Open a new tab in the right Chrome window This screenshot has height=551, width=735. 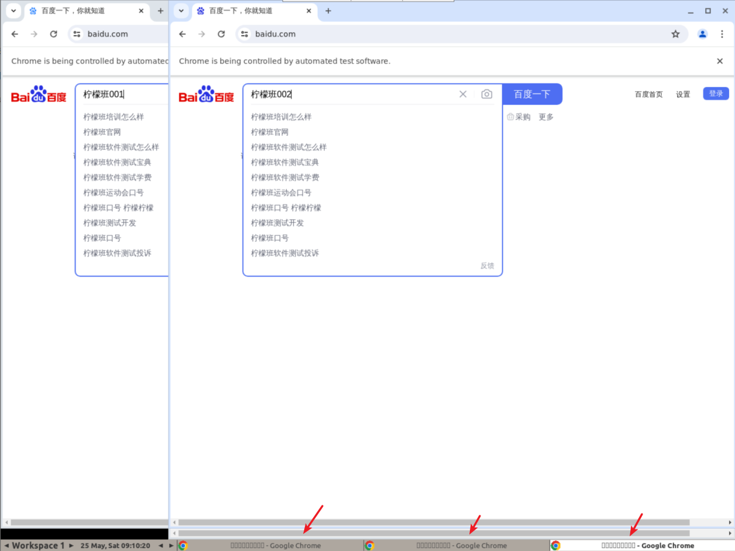[328, 11]
